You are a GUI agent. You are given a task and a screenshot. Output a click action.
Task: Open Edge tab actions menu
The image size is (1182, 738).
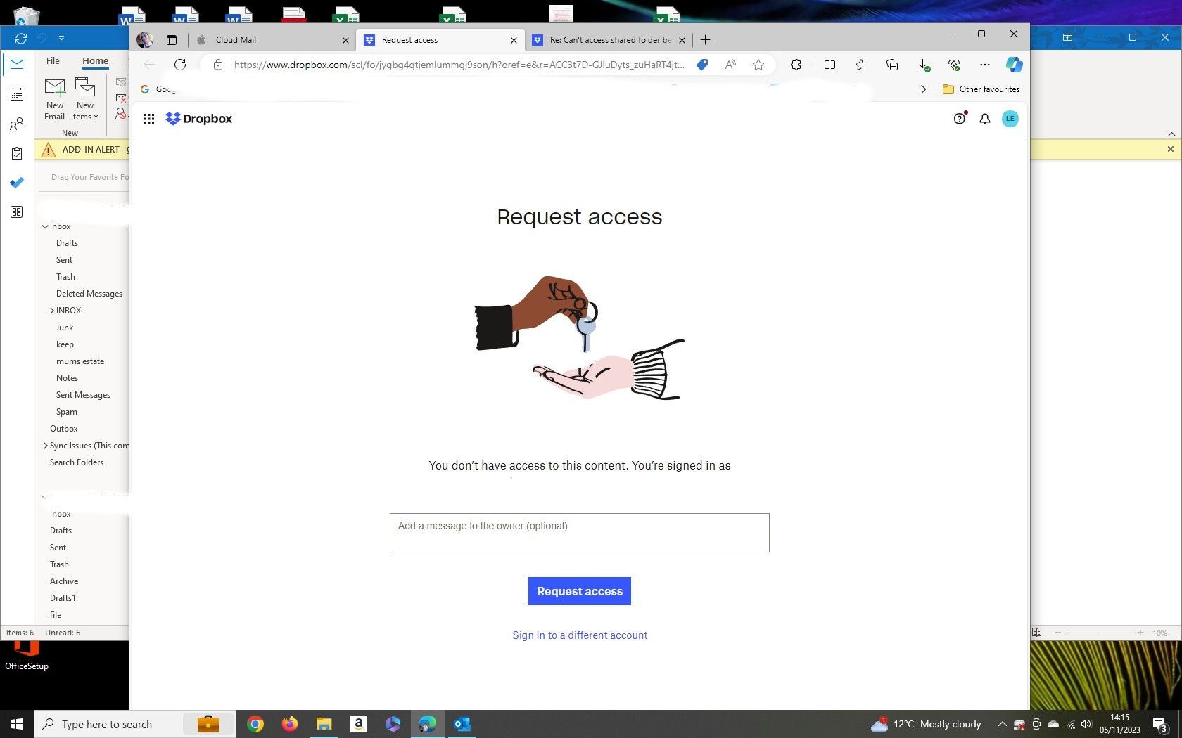171,40
